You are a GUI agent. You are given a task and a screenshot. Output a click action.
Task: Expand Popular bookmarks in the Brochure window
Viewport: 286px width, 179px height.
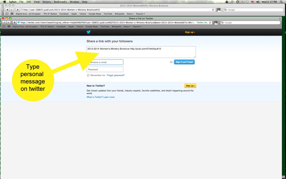pos(140,14)
